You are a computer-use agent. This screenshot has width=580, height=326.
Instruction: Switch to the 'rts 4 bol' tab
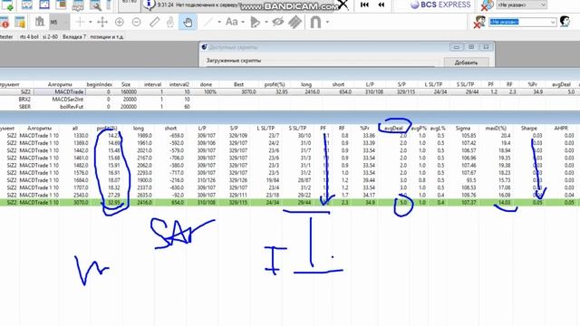click(x=29, y=36)
